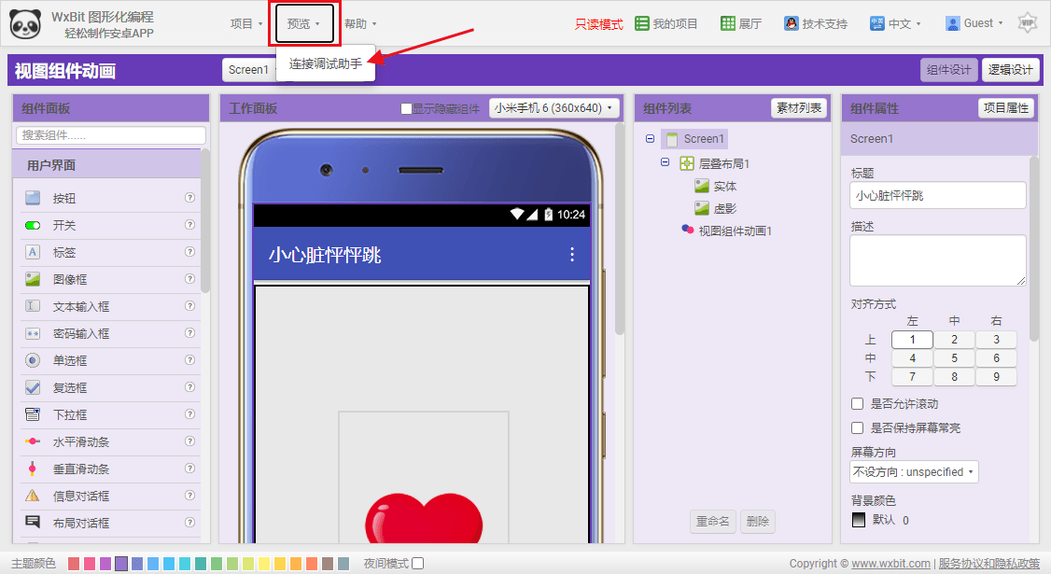Pick the 垂直滑动条 vertical slider icon
Viewport: 1051px width, 574px height.
click(32, 469)
